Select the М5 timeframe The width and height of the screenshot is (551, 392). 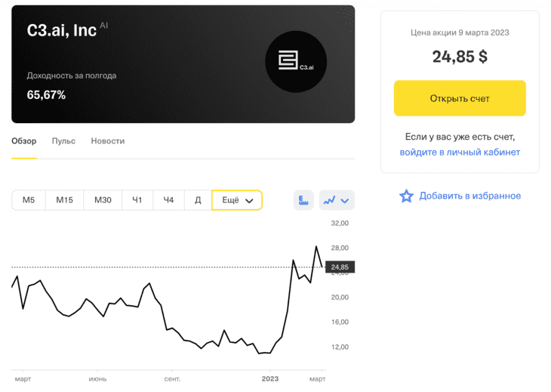click(29, 200)
